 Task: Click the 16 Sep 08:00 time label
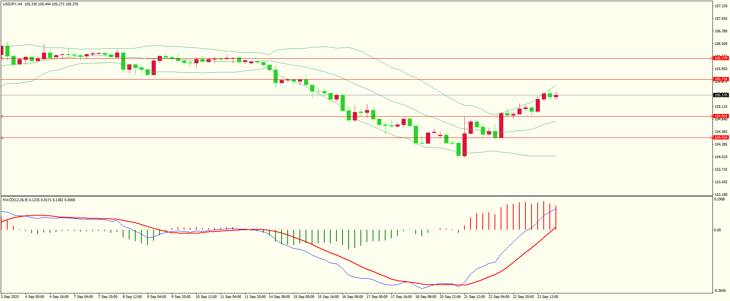[x=352, y=297]
